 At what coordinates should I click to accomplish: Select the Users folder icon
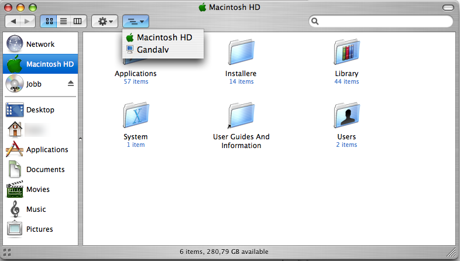pyautogui.click(x=347, y=115)
